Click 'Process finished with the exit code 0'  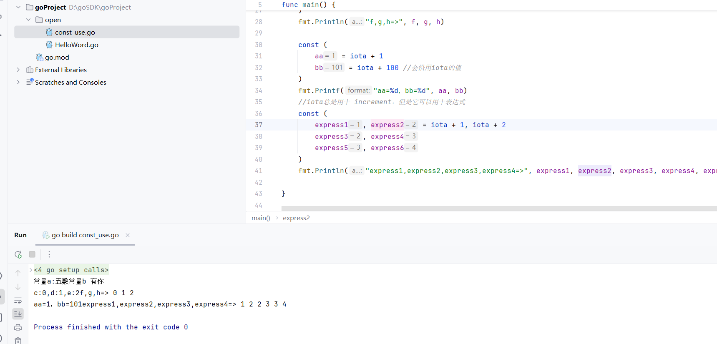[x=111, y=327]
